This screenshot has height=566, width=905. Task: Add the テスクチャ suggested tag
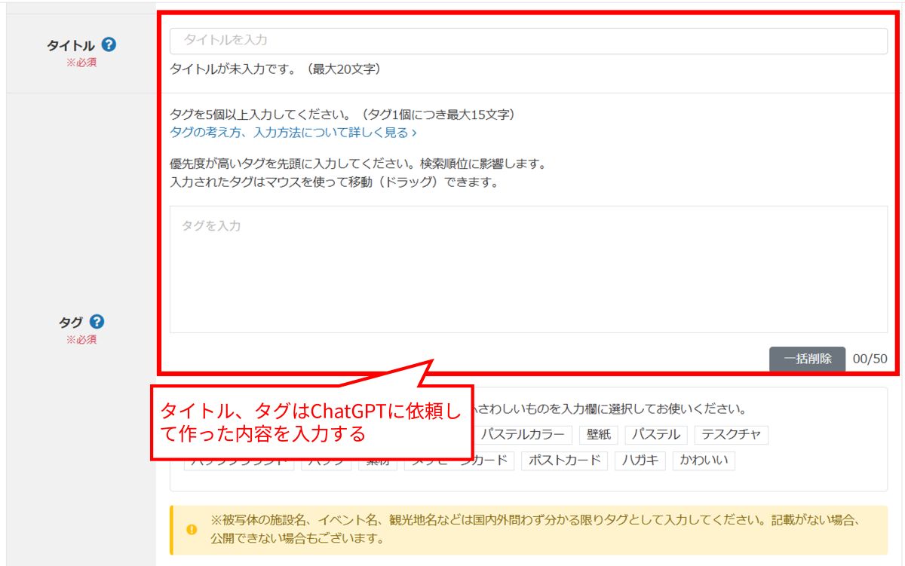(730, 435)
